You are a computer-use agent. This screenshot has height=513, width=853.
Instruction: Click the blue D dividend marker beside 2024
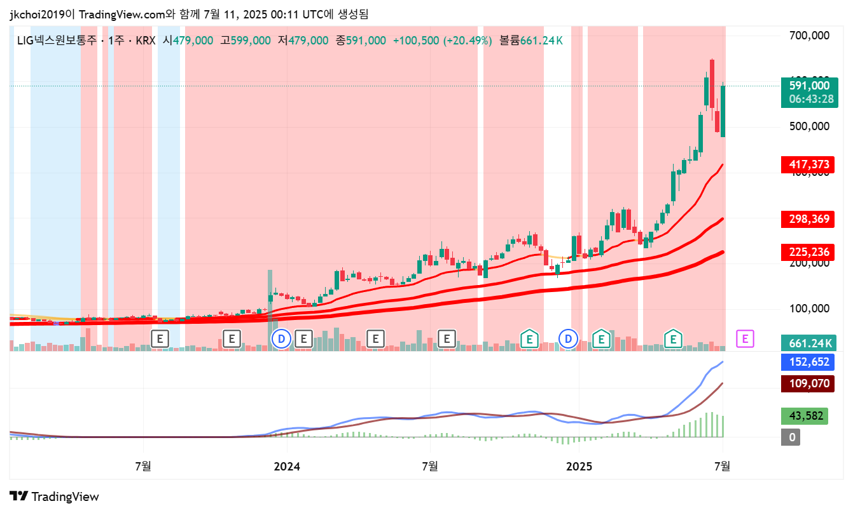(281, 338)
